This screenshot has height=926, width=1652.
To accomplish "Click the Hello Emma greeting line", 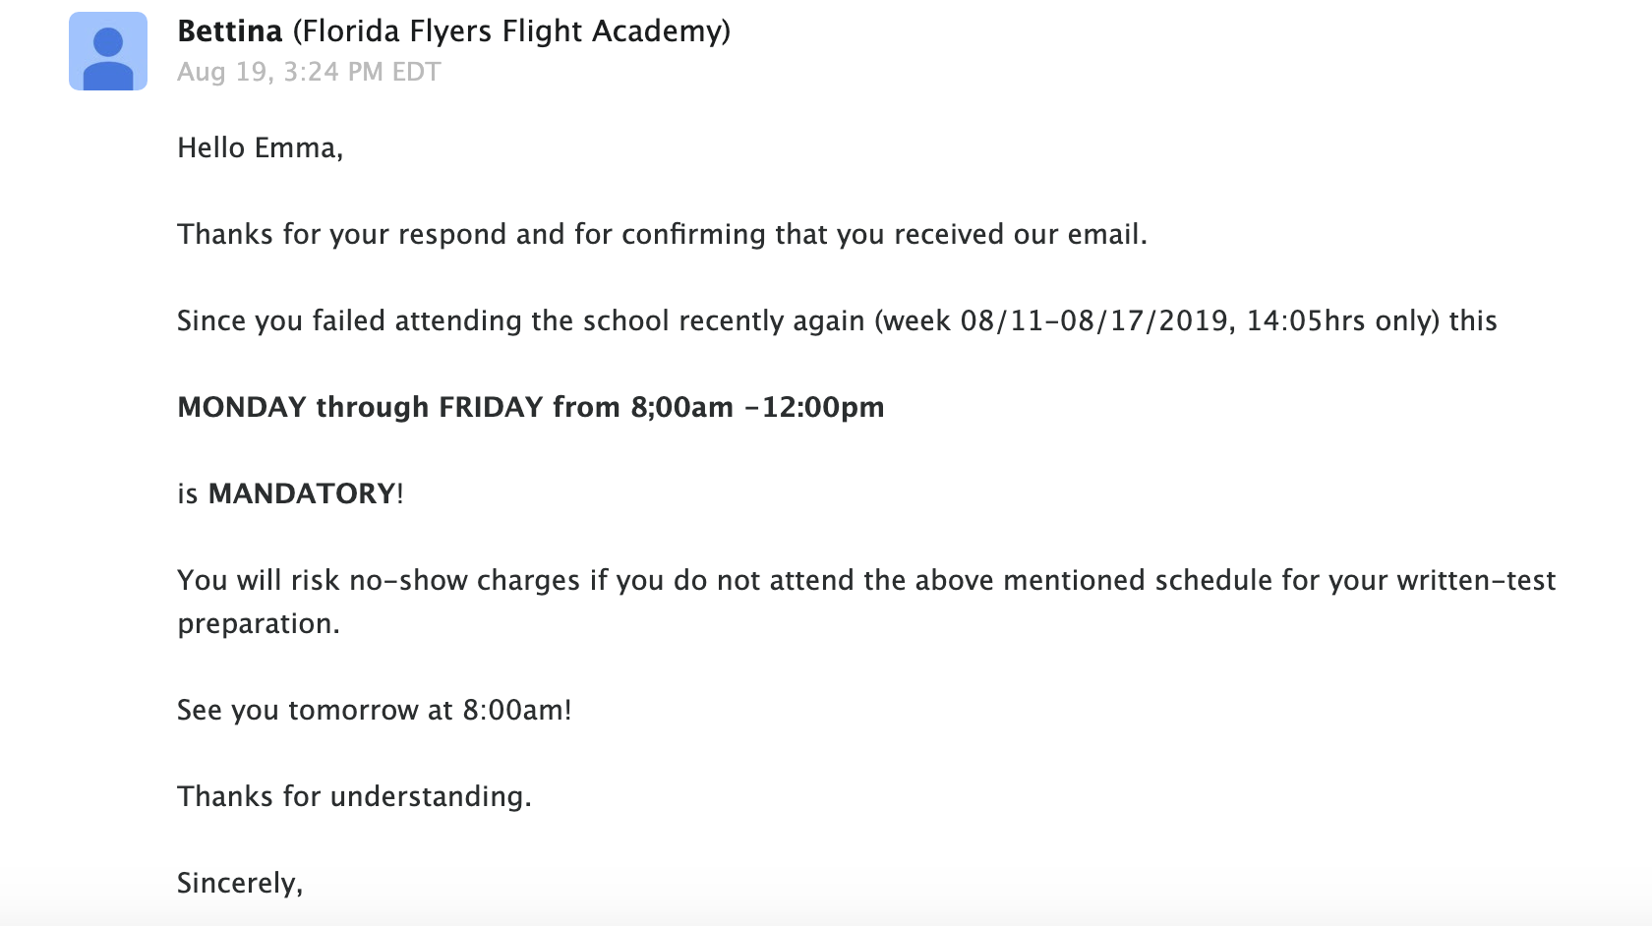I will (260, 147).
